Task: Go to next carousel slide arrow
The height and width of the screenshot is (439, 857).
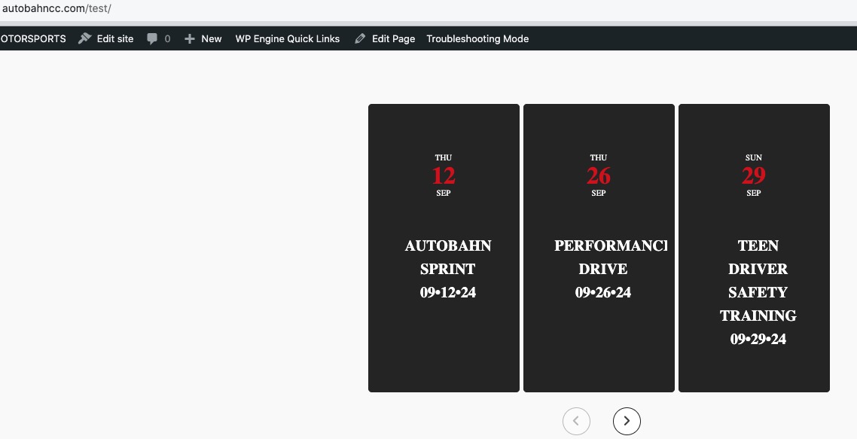Action: click(x=627, y=421)
